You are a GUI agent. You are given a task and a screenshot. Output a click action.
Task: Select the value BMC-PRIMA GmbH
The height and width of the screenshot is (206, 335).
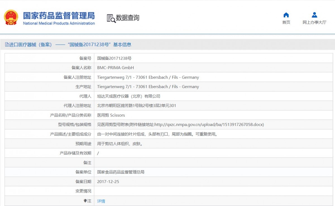coord(116,68)
